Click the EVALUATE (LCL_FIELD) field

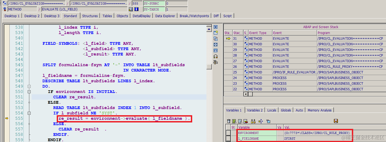84,9
